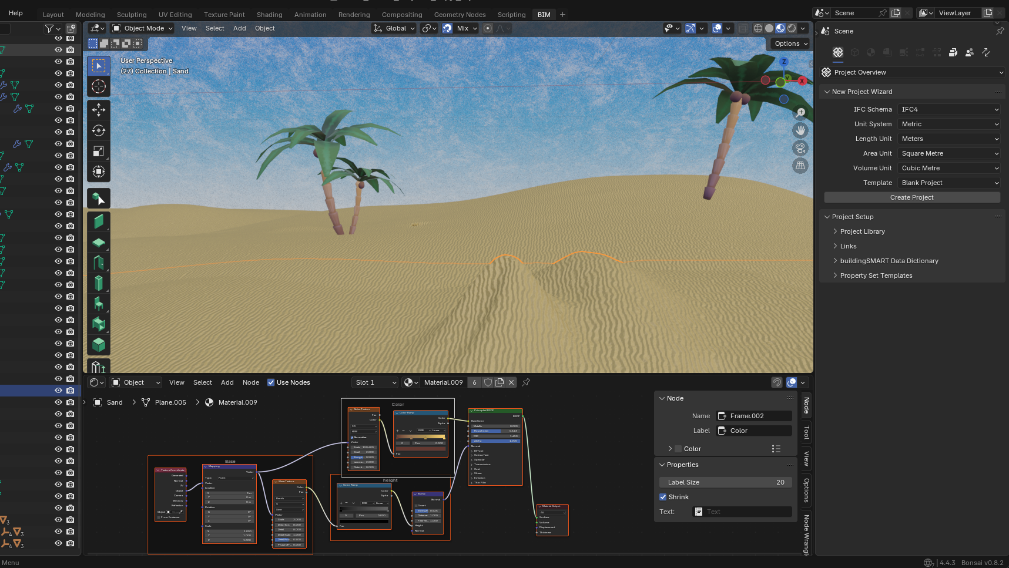This screenshot has height=568, width=1009.
Task: Switch to solid viewport shading
Action: (769, 28)
